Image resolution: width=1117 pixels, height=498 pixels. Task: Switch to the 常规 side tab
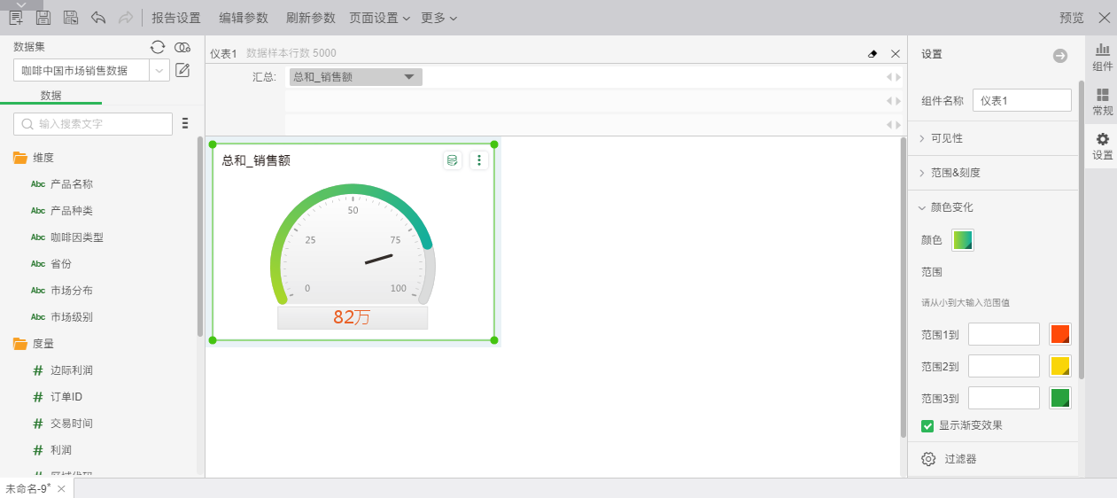1102,102
